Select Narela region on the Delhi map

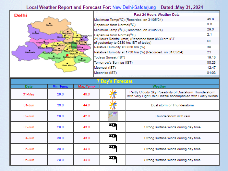[49, 25]
